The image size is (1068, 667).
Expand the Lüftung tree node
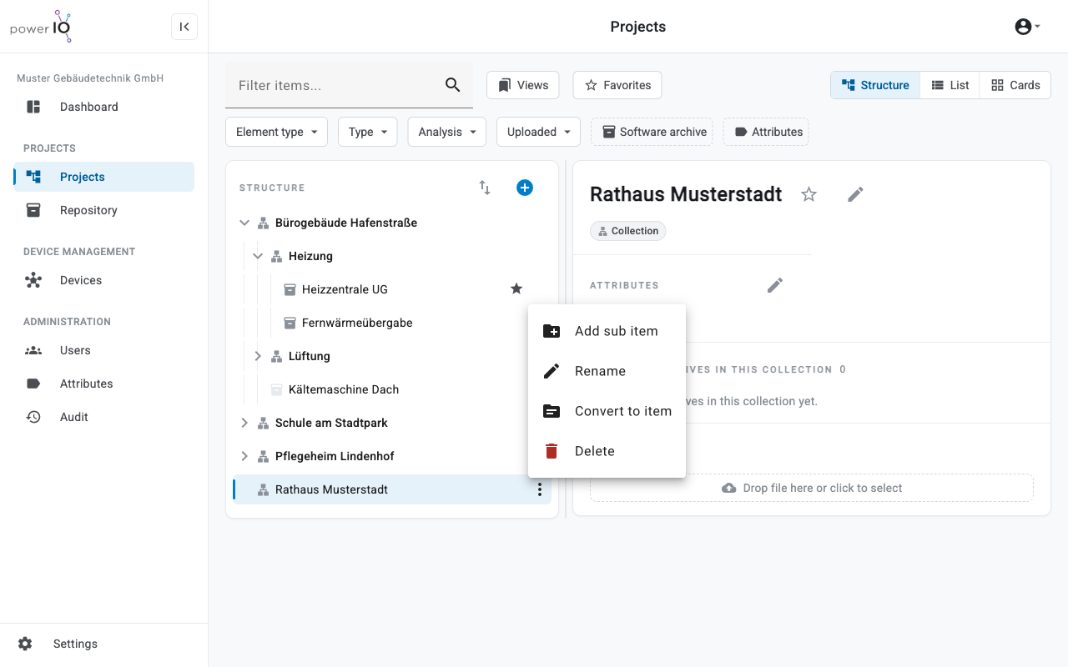point(258,356)
